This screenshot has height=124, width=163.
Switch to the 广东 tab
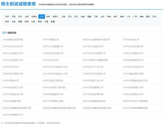click(128, 16)
